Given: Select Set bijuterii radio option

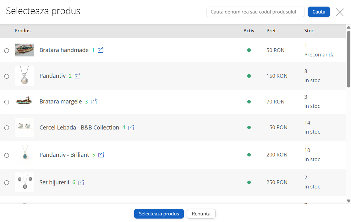Looking at the screenshot, I should click(7, 182).
